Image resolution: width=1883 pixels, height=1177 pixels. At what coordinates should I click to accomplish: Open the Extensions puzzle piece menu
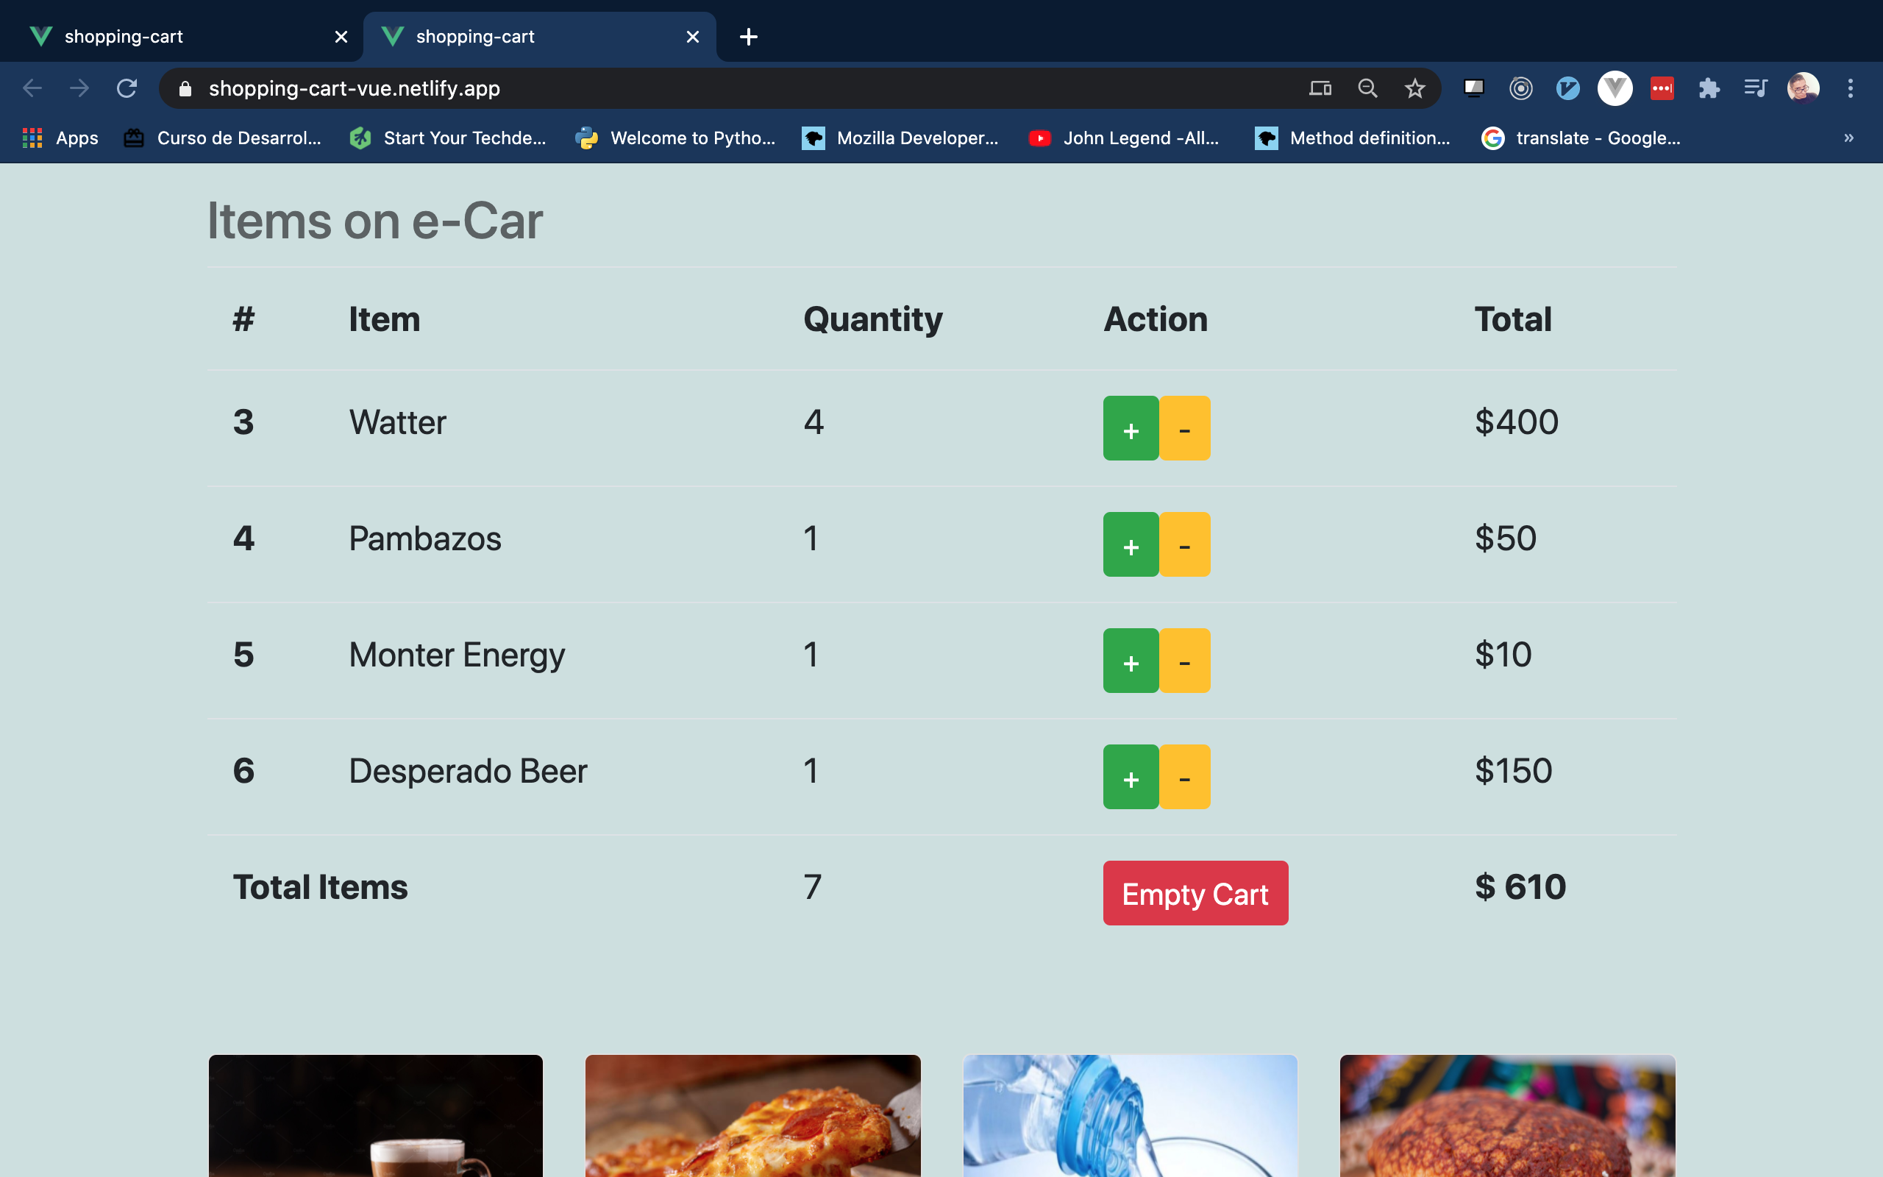pyautogui.click(x=1709, y=88)
